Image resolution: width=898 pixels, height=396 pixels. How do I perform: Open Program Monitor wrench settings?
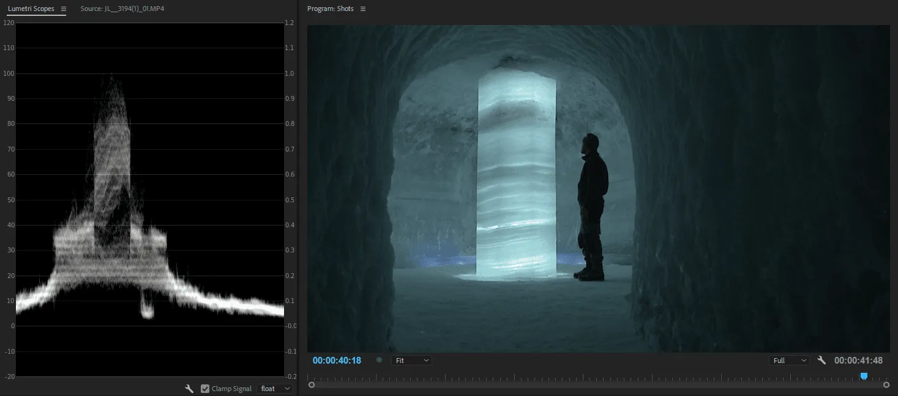point(821,361)
